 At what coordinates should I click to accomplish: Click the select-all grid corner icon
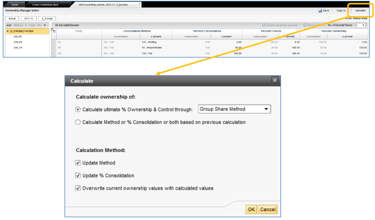point(54,30)
